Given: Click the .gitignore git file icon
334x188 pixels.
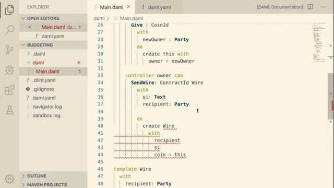Looking at the screenshot, I should pos(28,89).
